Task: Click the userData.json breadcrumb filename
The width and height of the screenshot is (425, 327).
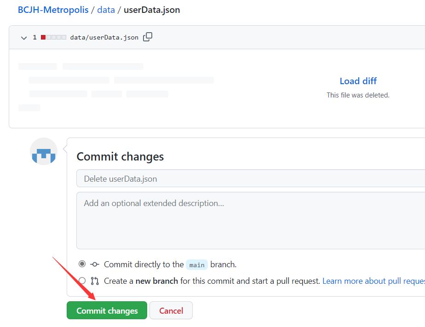Action: tap(152, 10)
